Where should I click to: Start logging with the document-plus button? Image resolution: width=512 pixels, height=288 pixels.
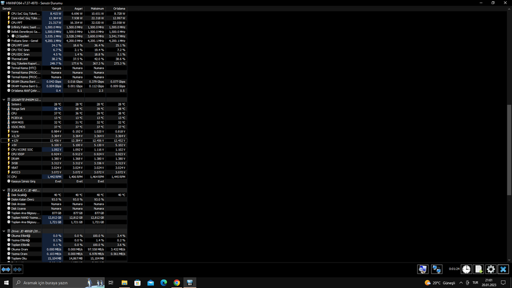478,269
